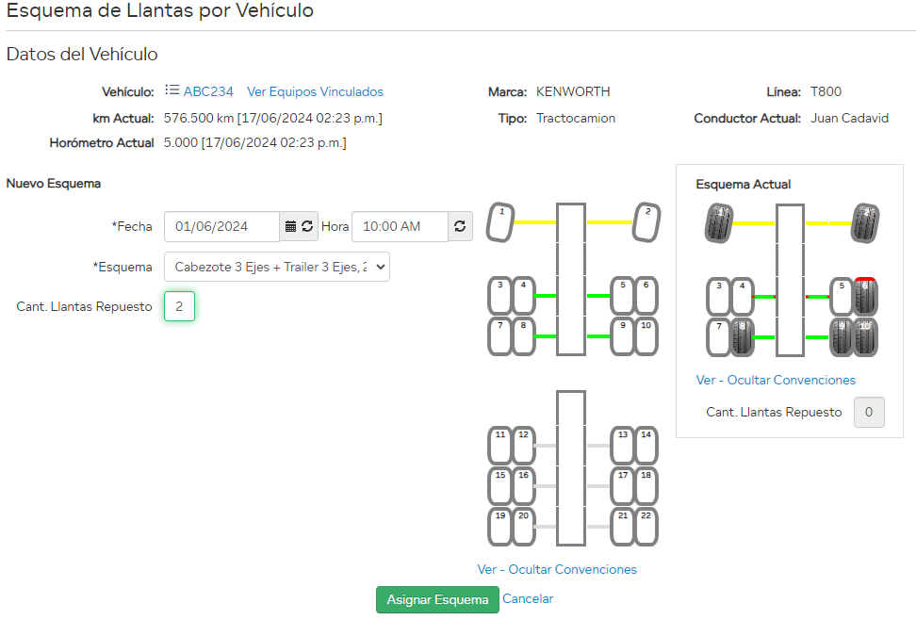Click tire position 11 on the trailer diagram
916x620 pixels.
pyautogui.click(x=500, y=444)
